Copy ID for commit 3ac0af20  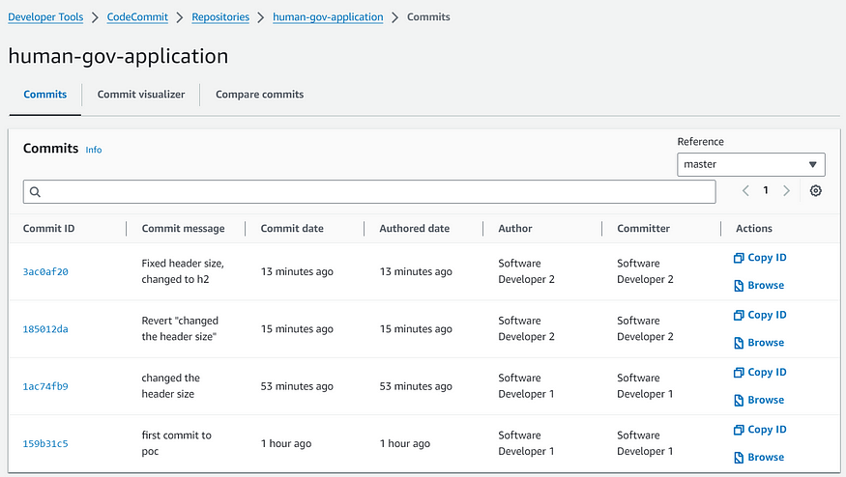click(760, 258)
